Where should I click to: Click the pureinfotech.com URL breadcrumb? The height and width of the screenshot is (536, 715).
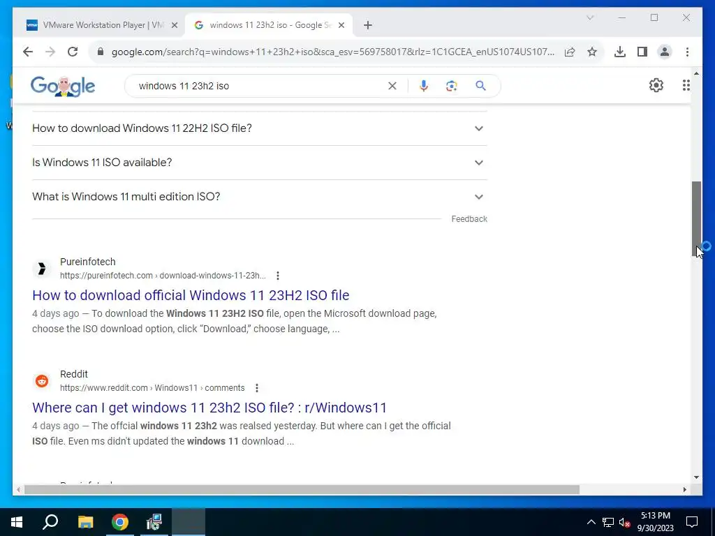[163, 276]
